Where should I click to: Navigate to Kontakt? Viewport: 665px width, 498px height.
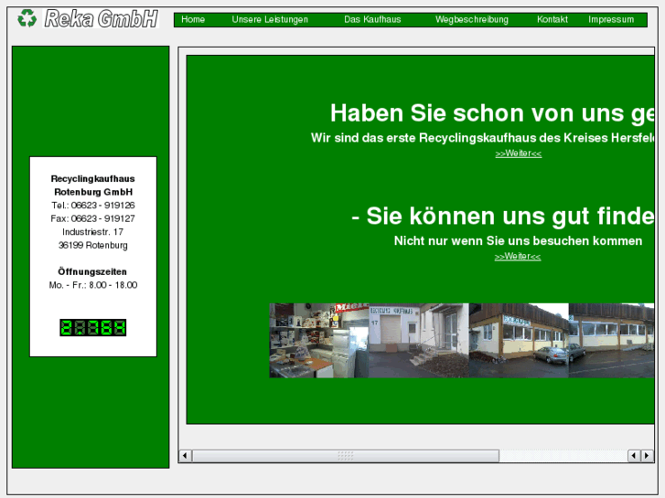tap(552, 19)
